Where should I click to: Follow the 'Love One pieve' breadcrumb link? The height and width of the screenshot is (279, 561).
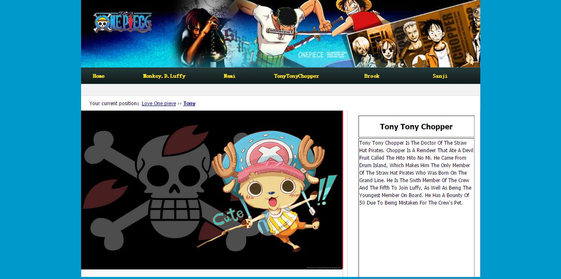(x=158, y=104)
